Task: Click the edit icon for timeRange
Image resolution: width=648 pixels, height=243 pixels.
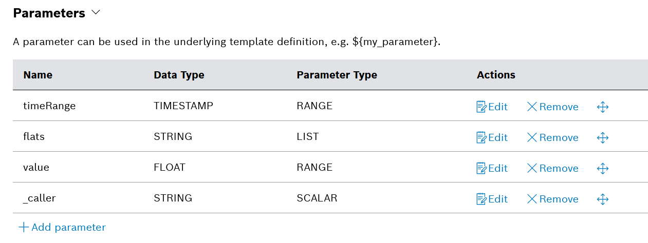Action: click(482, 107)
